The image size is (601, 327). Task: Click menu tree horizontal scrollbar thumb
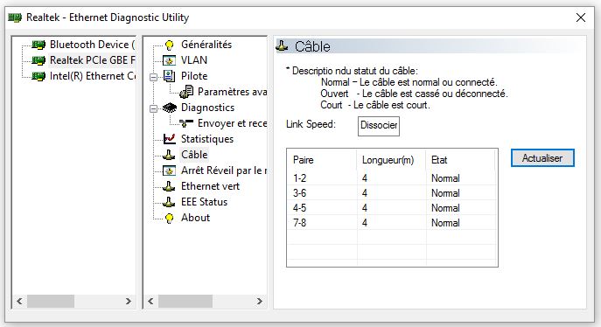tap(185, 302)
